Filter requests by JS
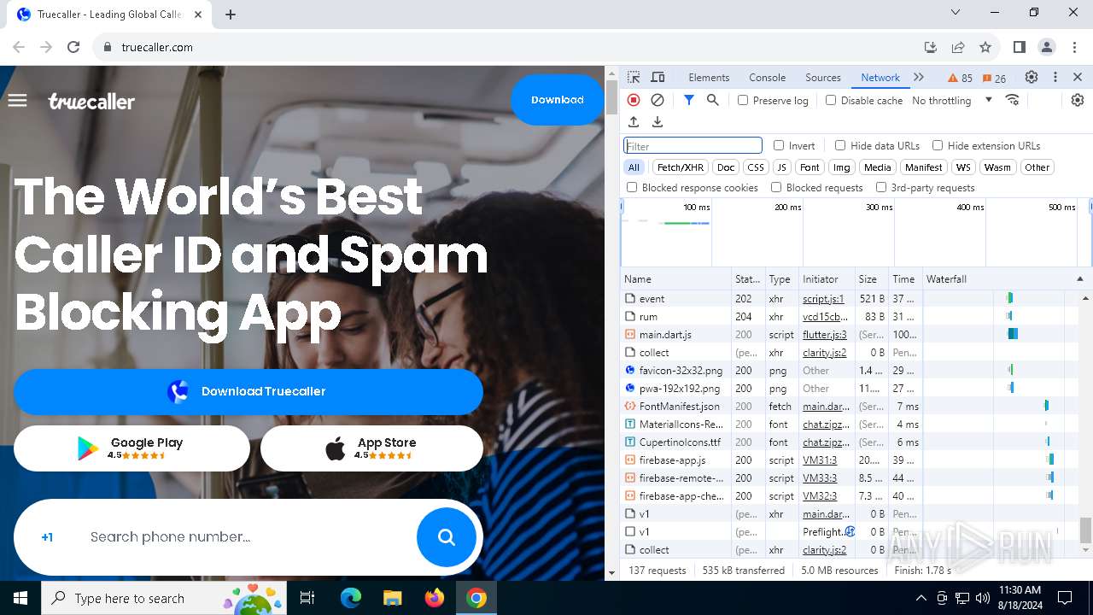1093x615 pixels. tap(781, 167)
